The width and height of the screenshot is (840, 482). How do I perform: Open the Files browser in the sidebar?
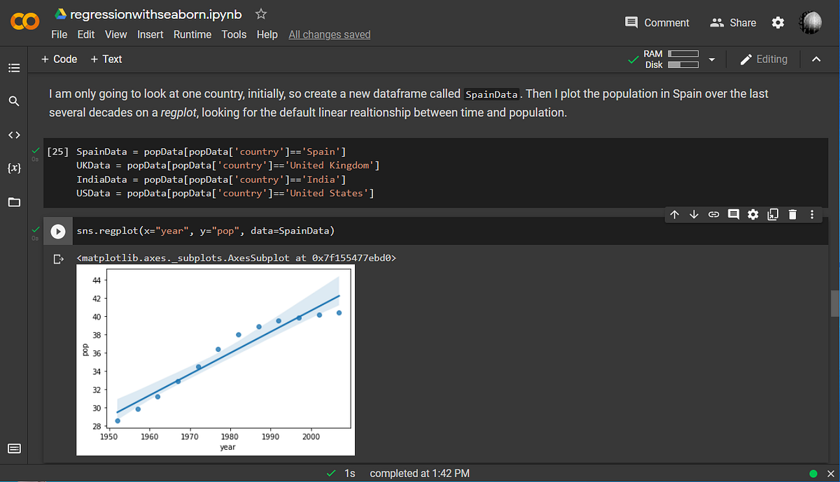click(x=13, y=201)
